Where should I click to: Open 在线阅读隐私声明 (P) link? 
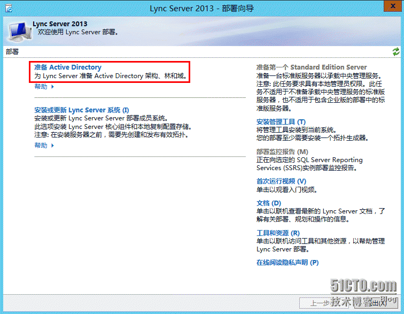288,263
